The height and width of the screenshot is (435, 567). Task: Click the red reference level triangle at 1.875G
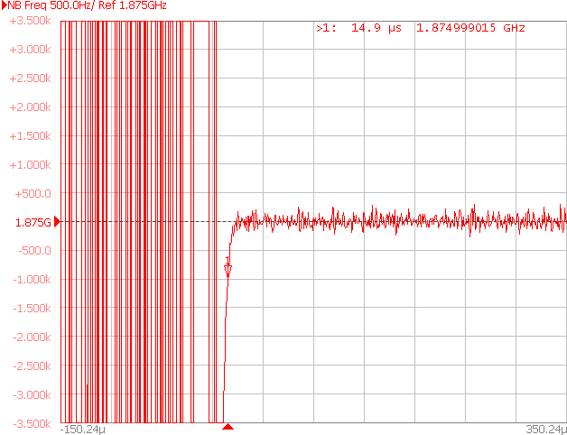pos(58,222)
